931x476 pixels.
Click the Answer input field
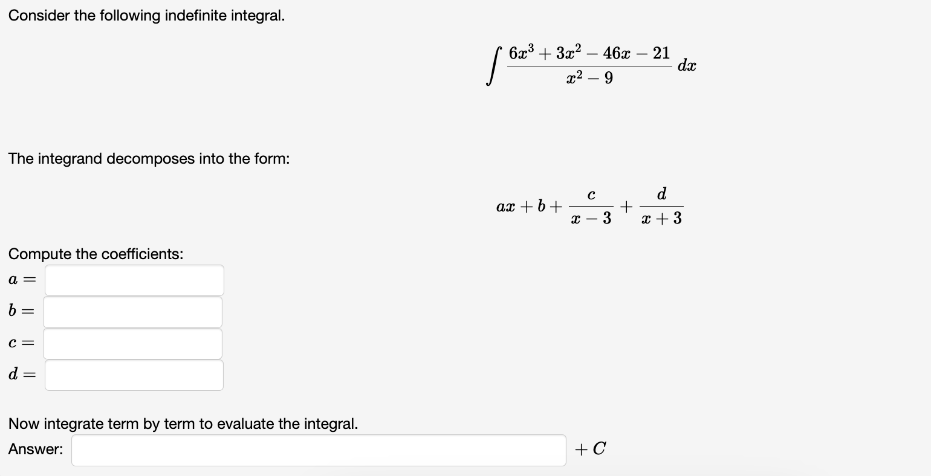click(317, 449)
